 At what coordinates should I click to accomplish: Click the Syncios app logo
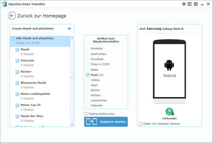coord(4,4)
